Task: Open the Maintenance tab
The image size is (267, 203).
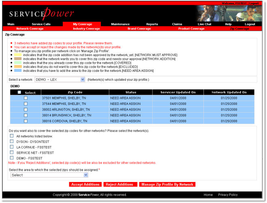Action: (120, 24)
